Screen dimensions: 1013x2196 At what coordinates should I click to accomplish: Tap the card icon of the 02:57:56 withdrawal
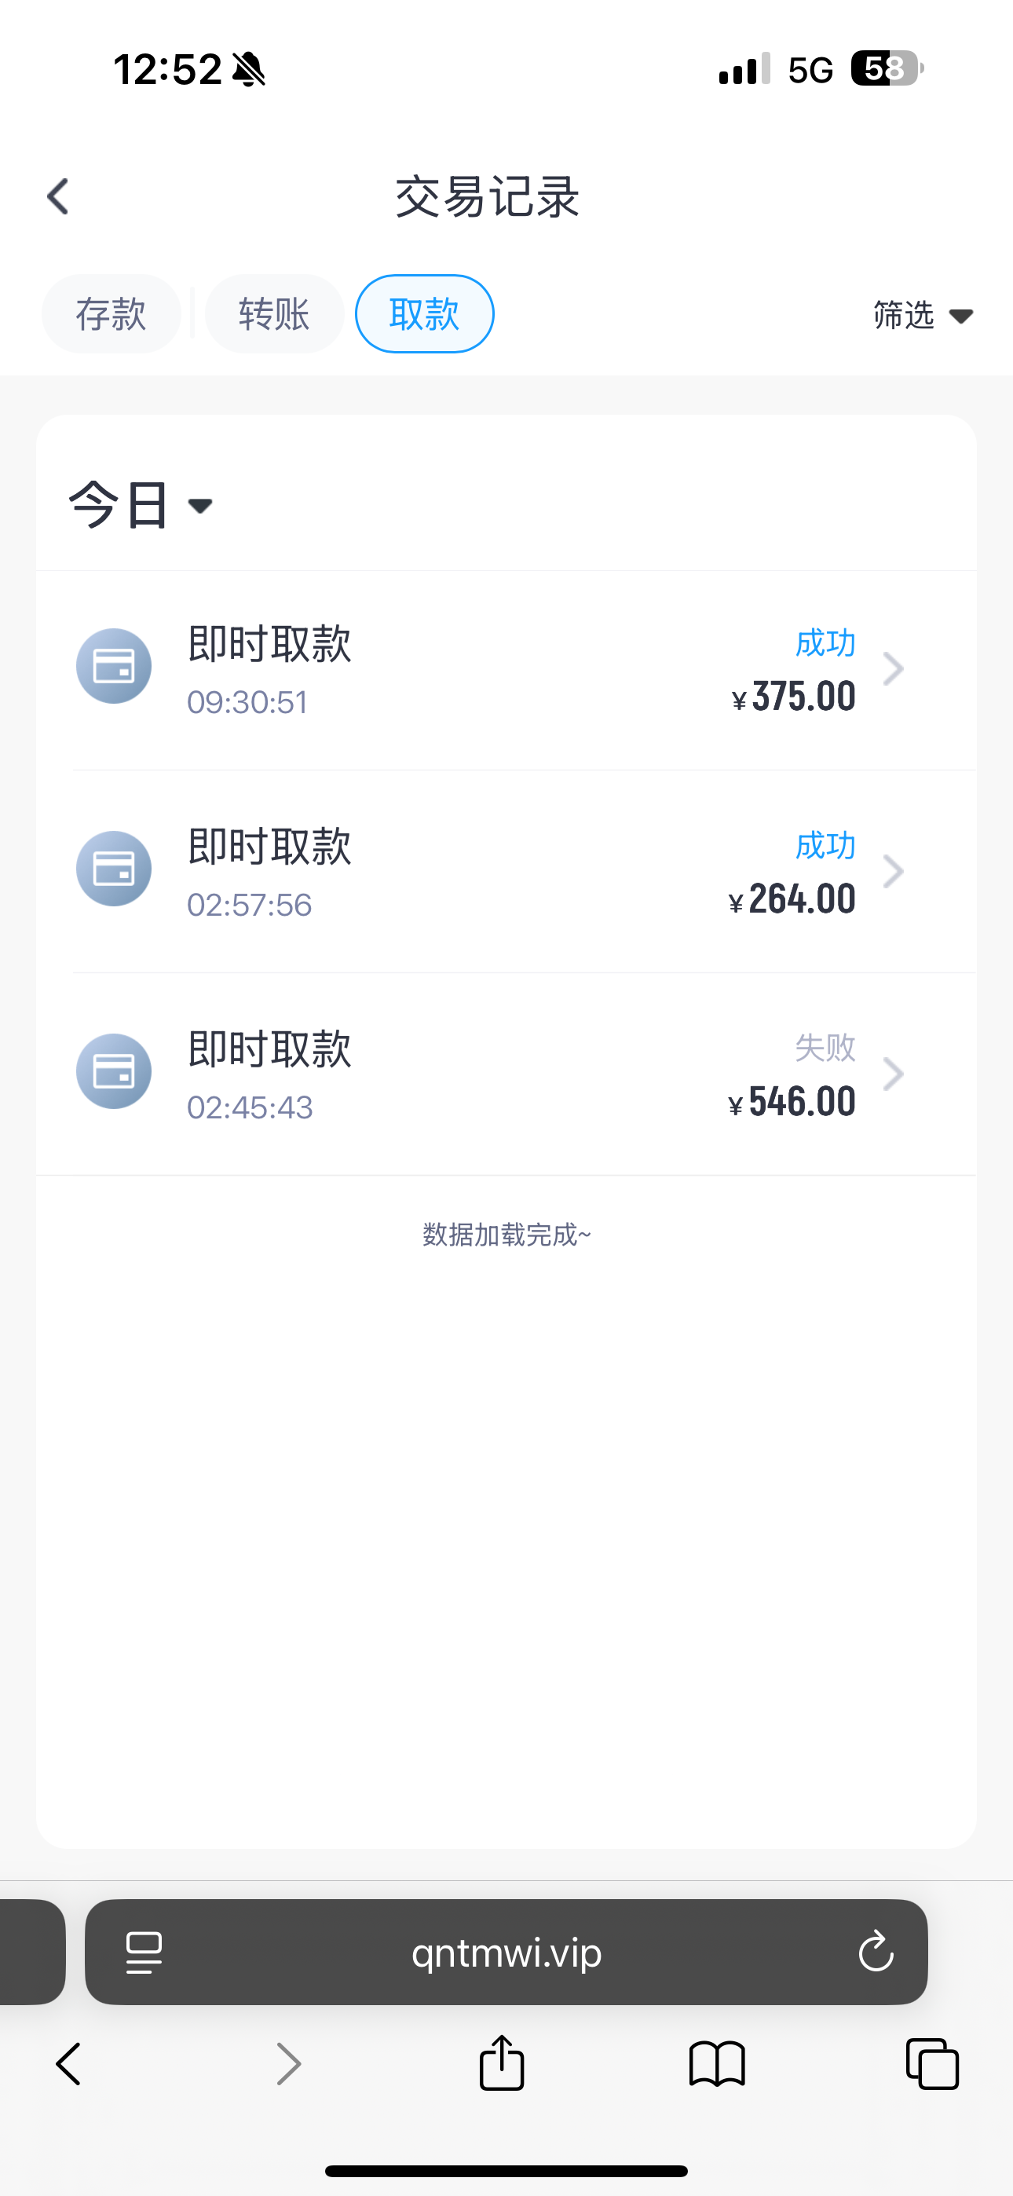(x=113, y=869)
